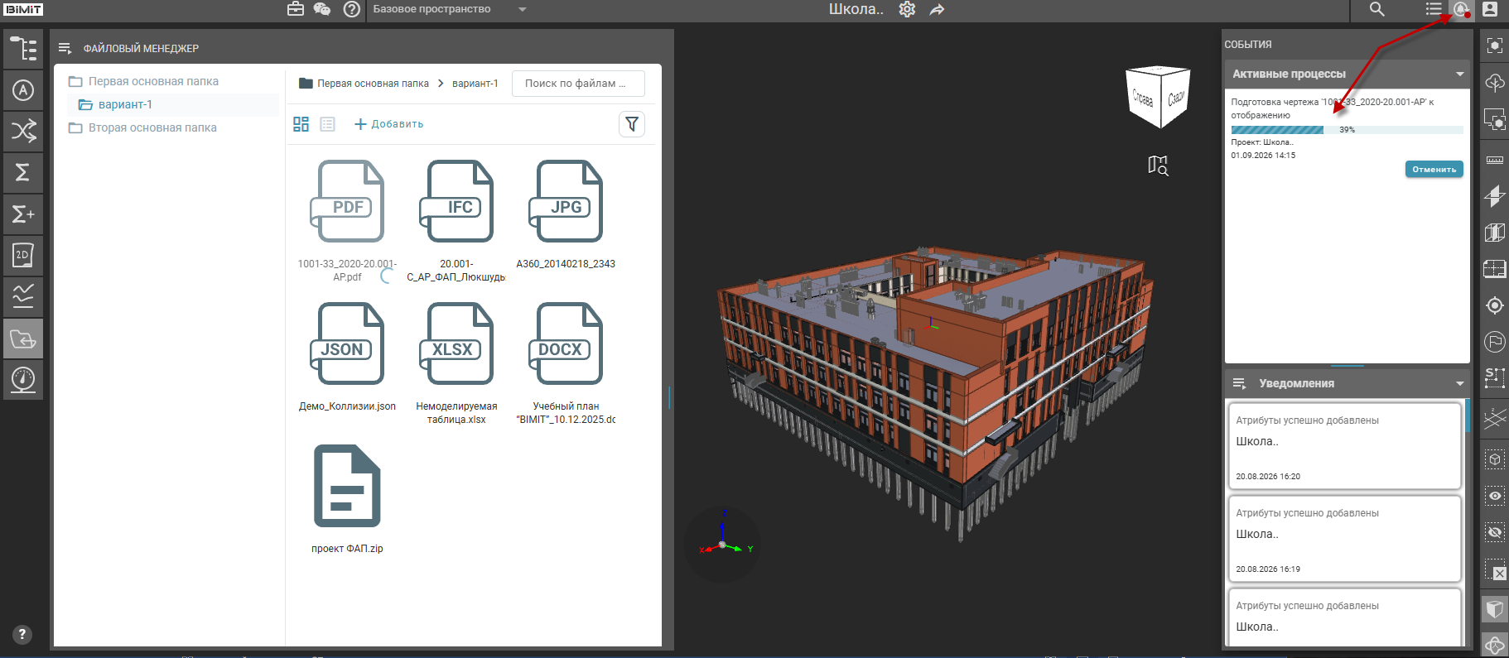This screenshot has height=658, width=1509.
Task: Click the map search icon in viewport
Action: tap(1158, 166)
